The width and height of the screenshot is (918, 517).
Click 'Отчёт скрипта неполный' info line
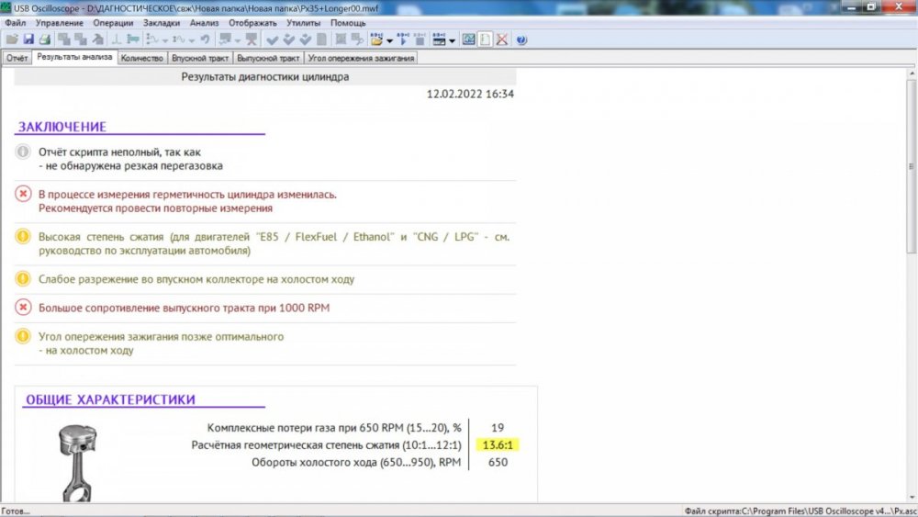tap(130, 159)
